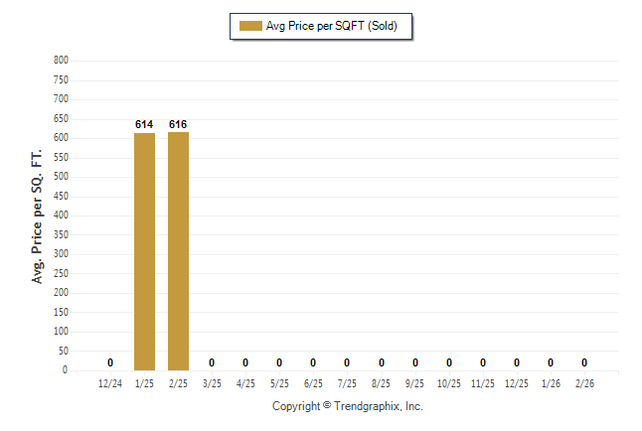Click the 3/25 x-axis label
The height and width of the screenshot is (431, 642).
click(x=212, y=383)
